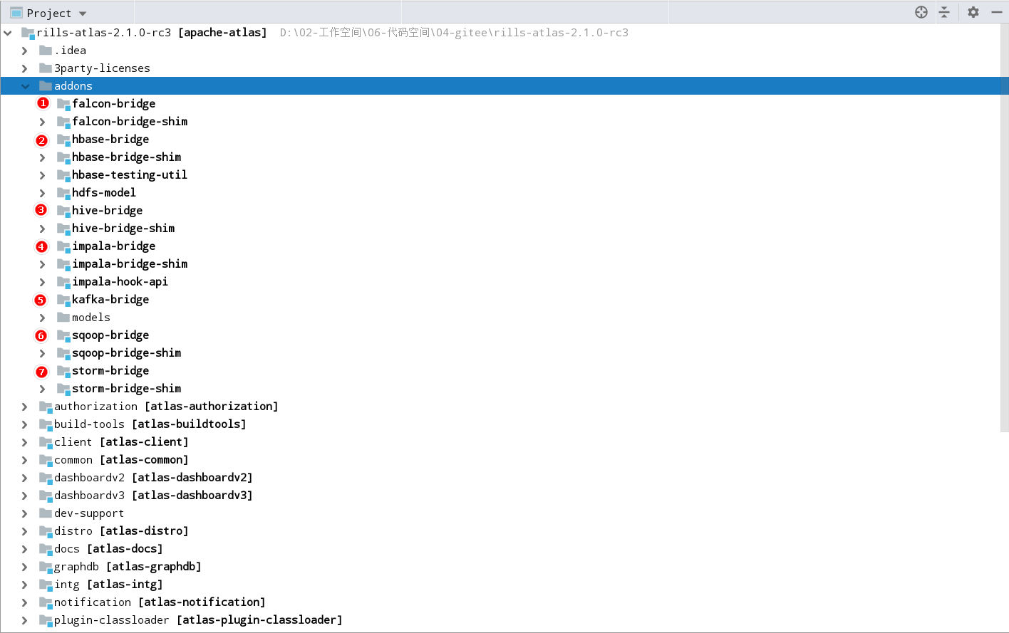
Task: Open the settings gear options
Action: tap(973, 12)
